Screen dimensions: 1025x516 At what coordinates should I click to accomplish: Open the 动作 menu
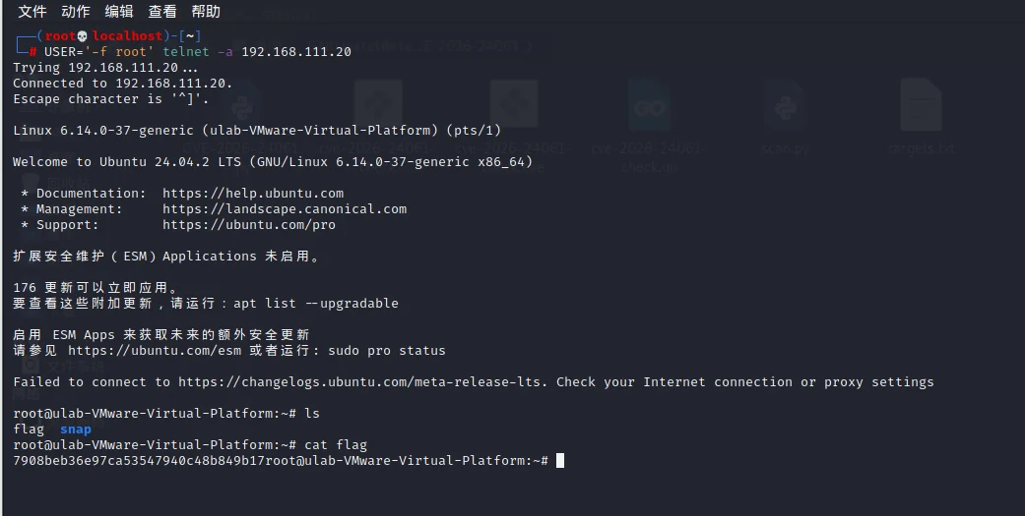tap(75, 11)
